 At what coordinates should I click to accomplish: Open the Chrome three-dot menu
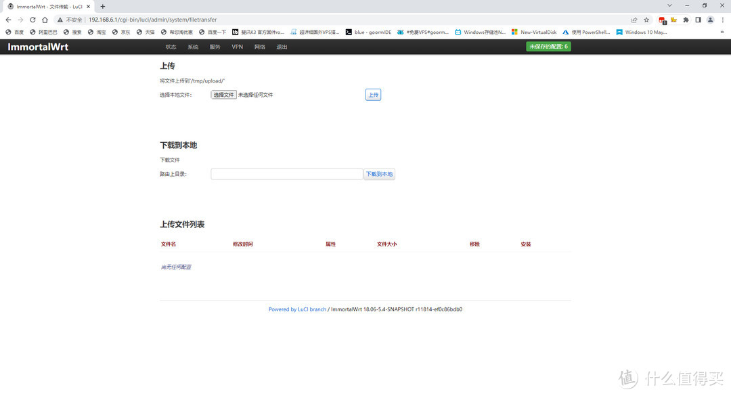[722, 20]
